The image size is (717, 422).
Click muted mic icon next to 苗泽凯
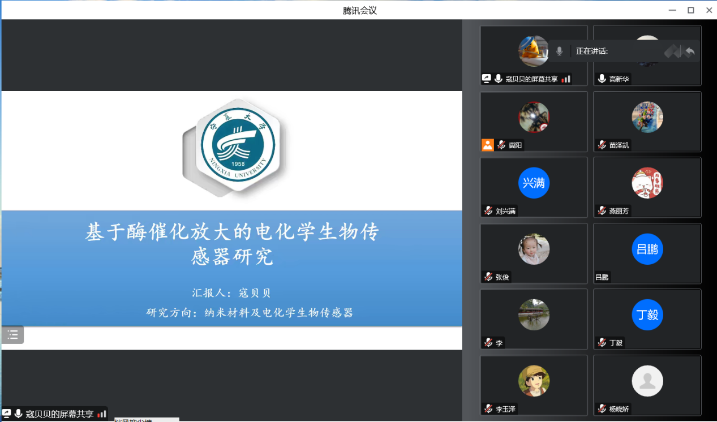point(602,145)
